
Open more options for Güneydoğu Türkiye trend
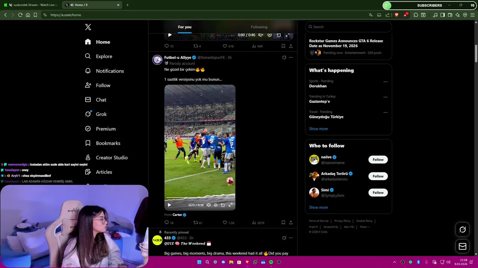click(385, 112)
